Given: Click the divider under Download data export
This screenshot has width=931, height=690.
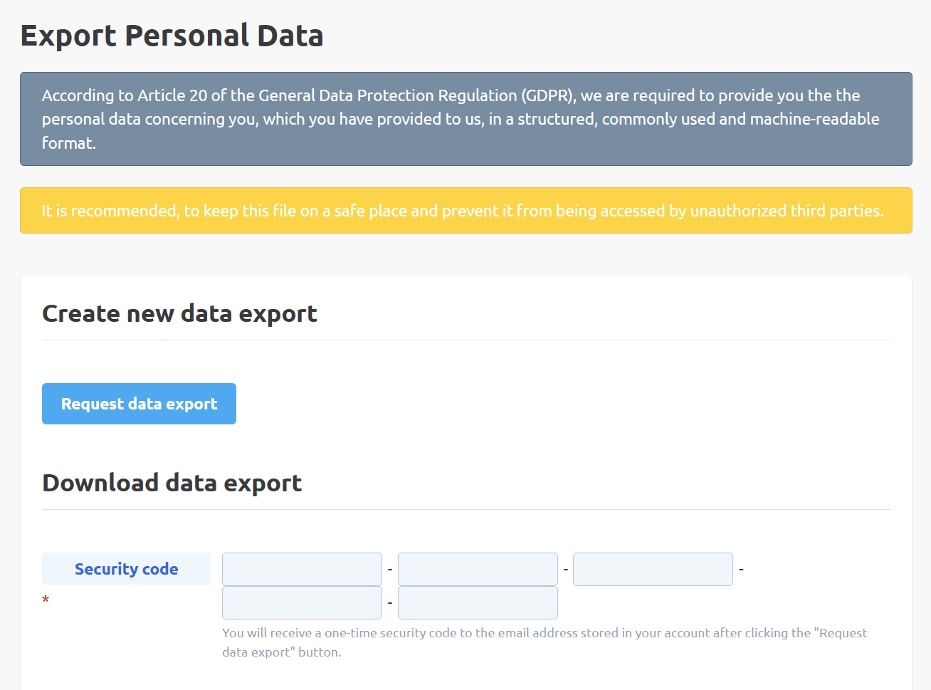Looking at the screenshot, I should click(x=466, y=510).
